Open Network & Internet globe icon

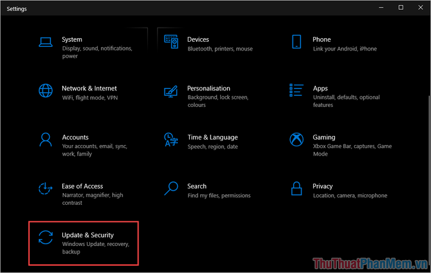tap(46, 90)
